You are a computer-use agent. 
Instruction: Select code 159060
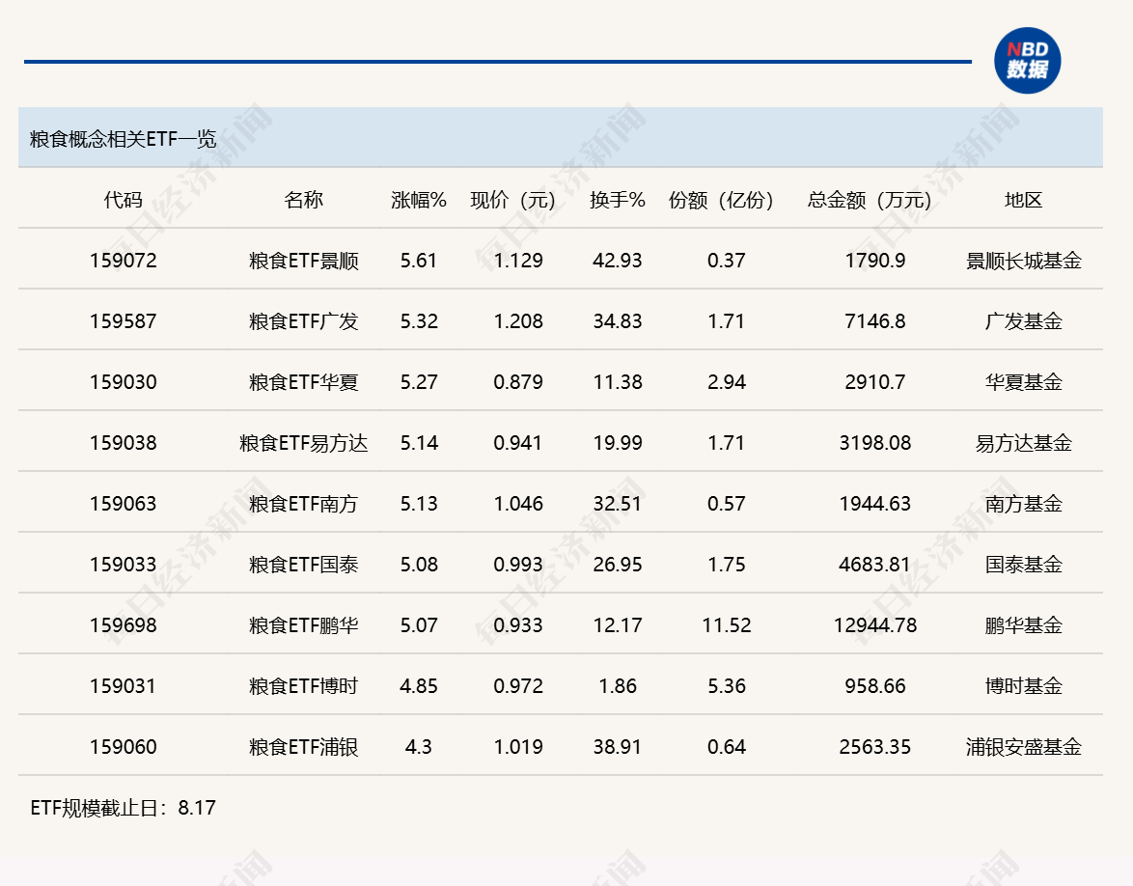(x=123, y=746)
